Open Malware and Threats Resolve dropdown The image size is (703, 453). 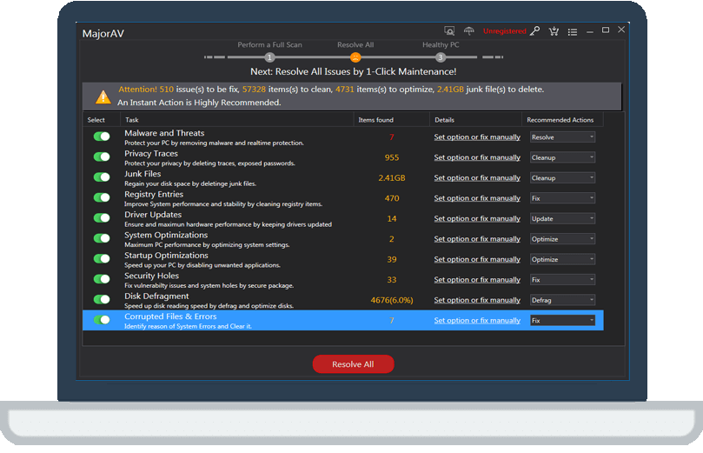[563, 137]
